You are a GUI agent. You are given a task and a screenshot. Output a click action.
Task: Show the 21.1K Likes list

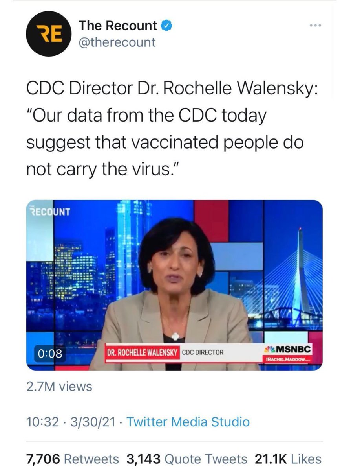(288, 459)
